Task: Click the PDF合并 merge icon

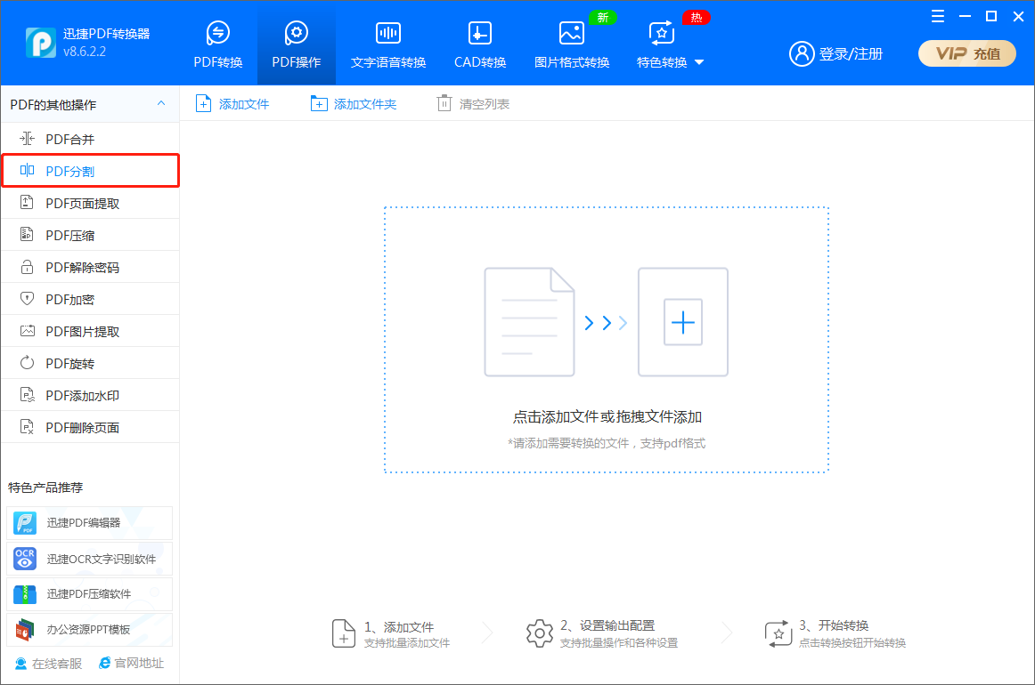Action: [x=27, y=139]
